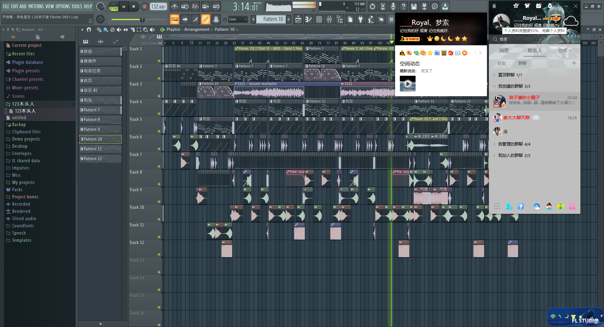
Task: Toggle the countdown before recording icon
Action: coord(195,6)
